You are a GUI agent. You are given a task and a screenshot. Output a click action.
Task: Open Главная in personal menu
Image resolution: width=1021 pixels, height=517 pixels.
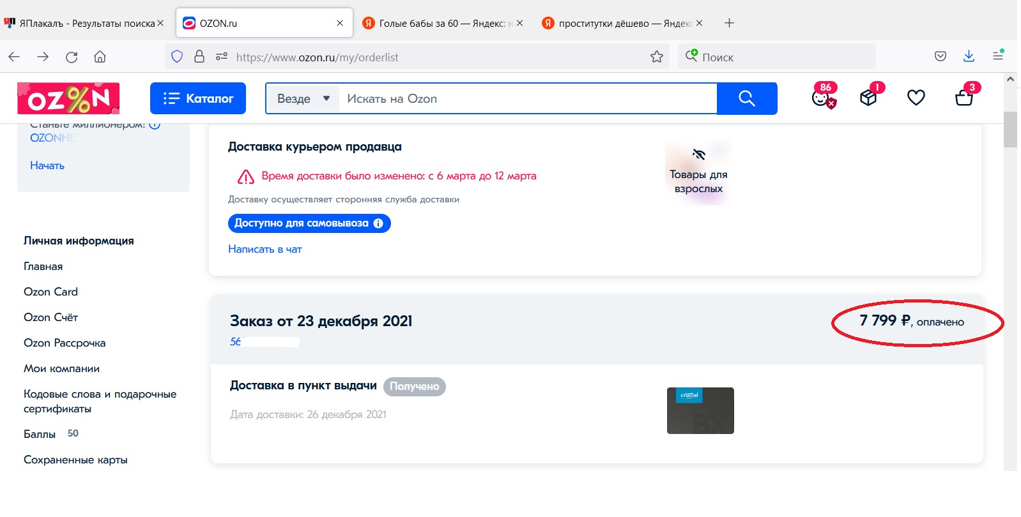coord(43,266)
